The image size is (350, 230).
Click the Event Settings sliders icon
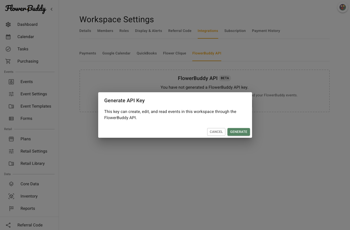(x=11, y=94)
